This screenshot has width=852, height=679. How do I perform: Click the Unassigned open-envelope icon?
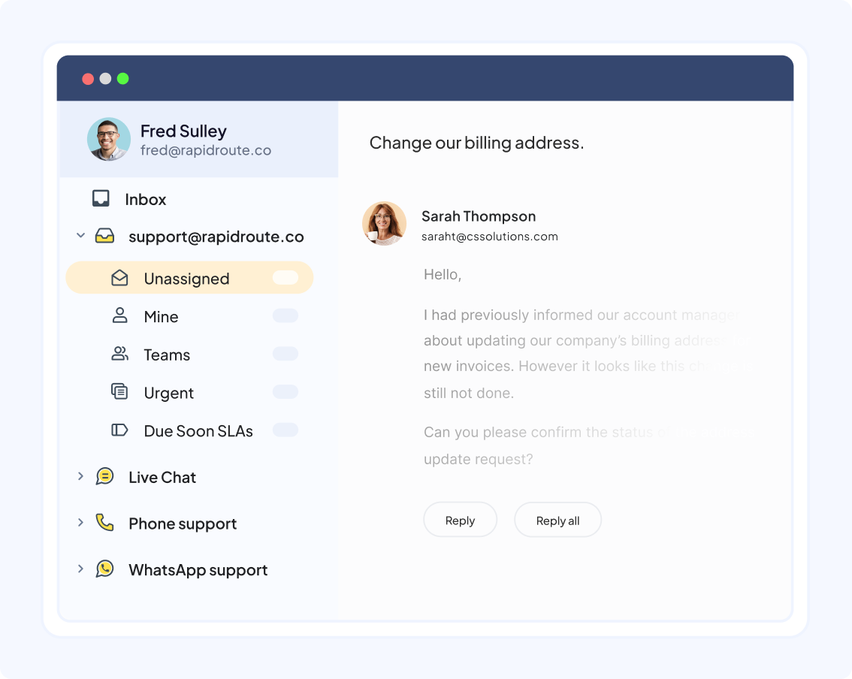click(120, 278)
